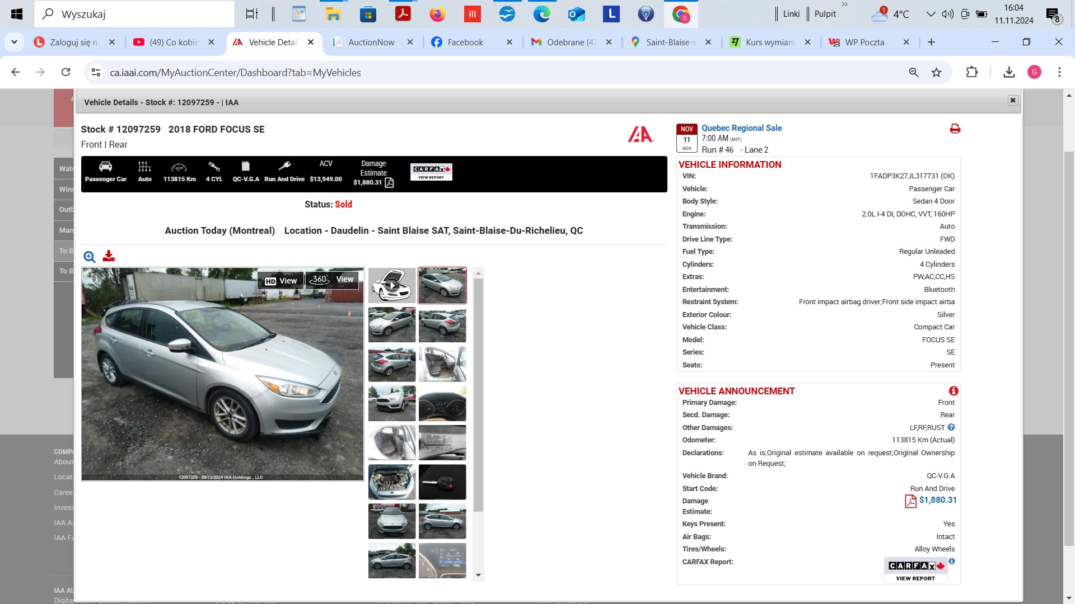
Task: Click the Google profile avatar
Action: click(1034, 72)
